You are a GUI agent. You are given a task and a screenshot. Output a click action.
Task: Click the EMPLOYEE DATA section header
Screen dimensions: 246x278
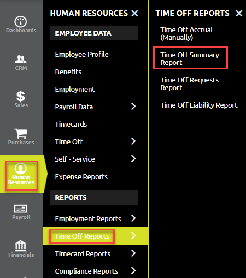pyautogui.click(x=94, y=33)
